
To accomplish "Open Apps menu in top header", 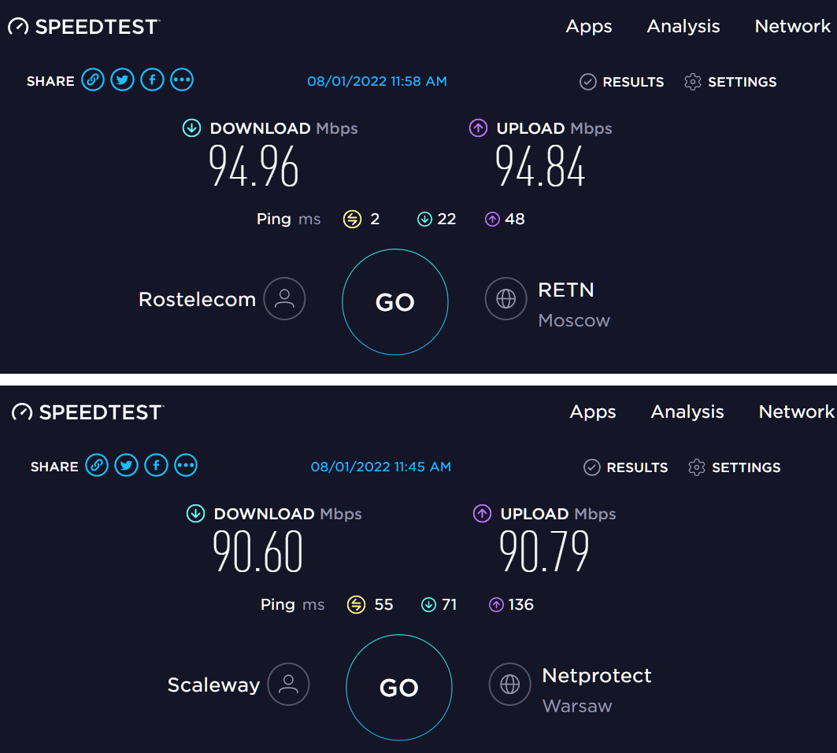I will (589, 26).
